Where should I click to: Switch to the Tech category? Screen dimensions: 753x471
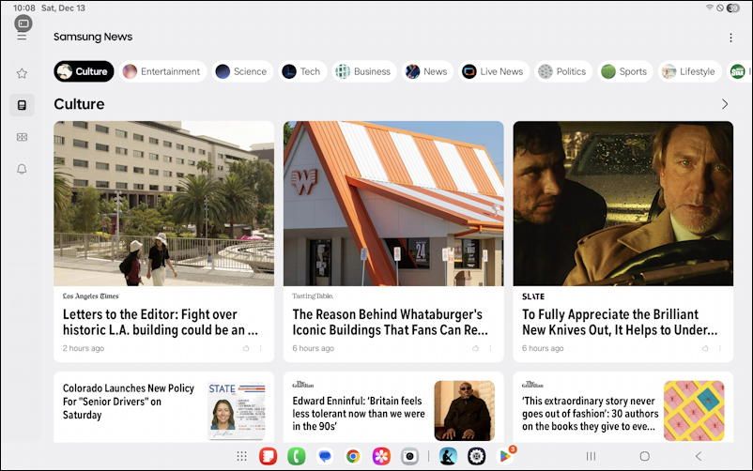coord(302,71)
